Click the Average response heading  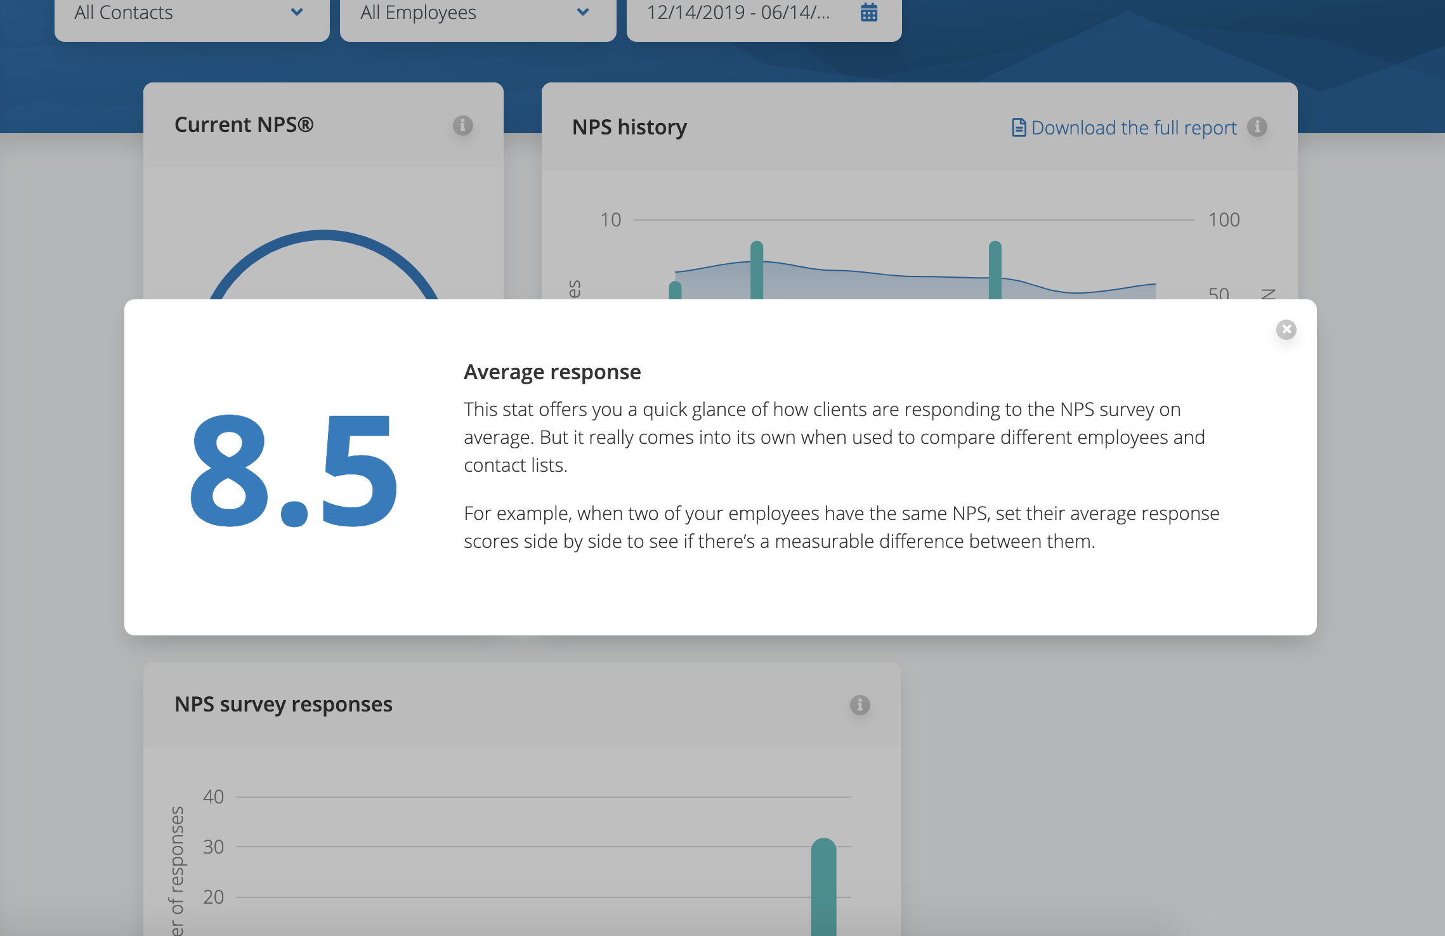coord(552,372)
